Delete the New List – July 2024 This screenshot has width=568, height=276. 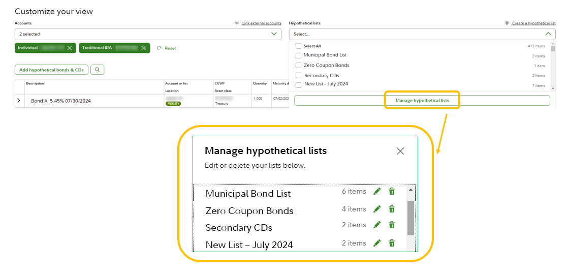click(x=392, y=243)
